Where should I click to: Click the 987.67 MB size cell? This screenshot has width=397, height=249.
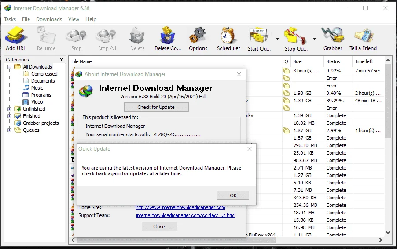305,160
